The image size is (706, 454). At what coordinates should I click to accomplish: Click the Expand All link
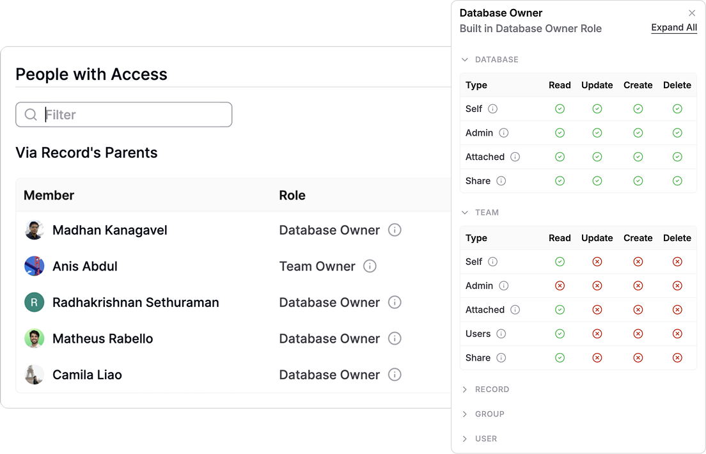tap(673, 27)
